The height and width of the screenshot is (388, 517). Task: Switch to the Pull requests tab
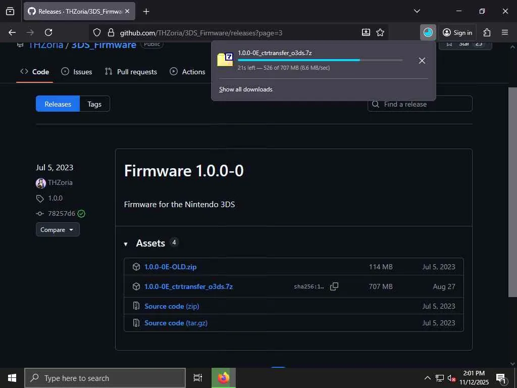(x=131, y=72)
